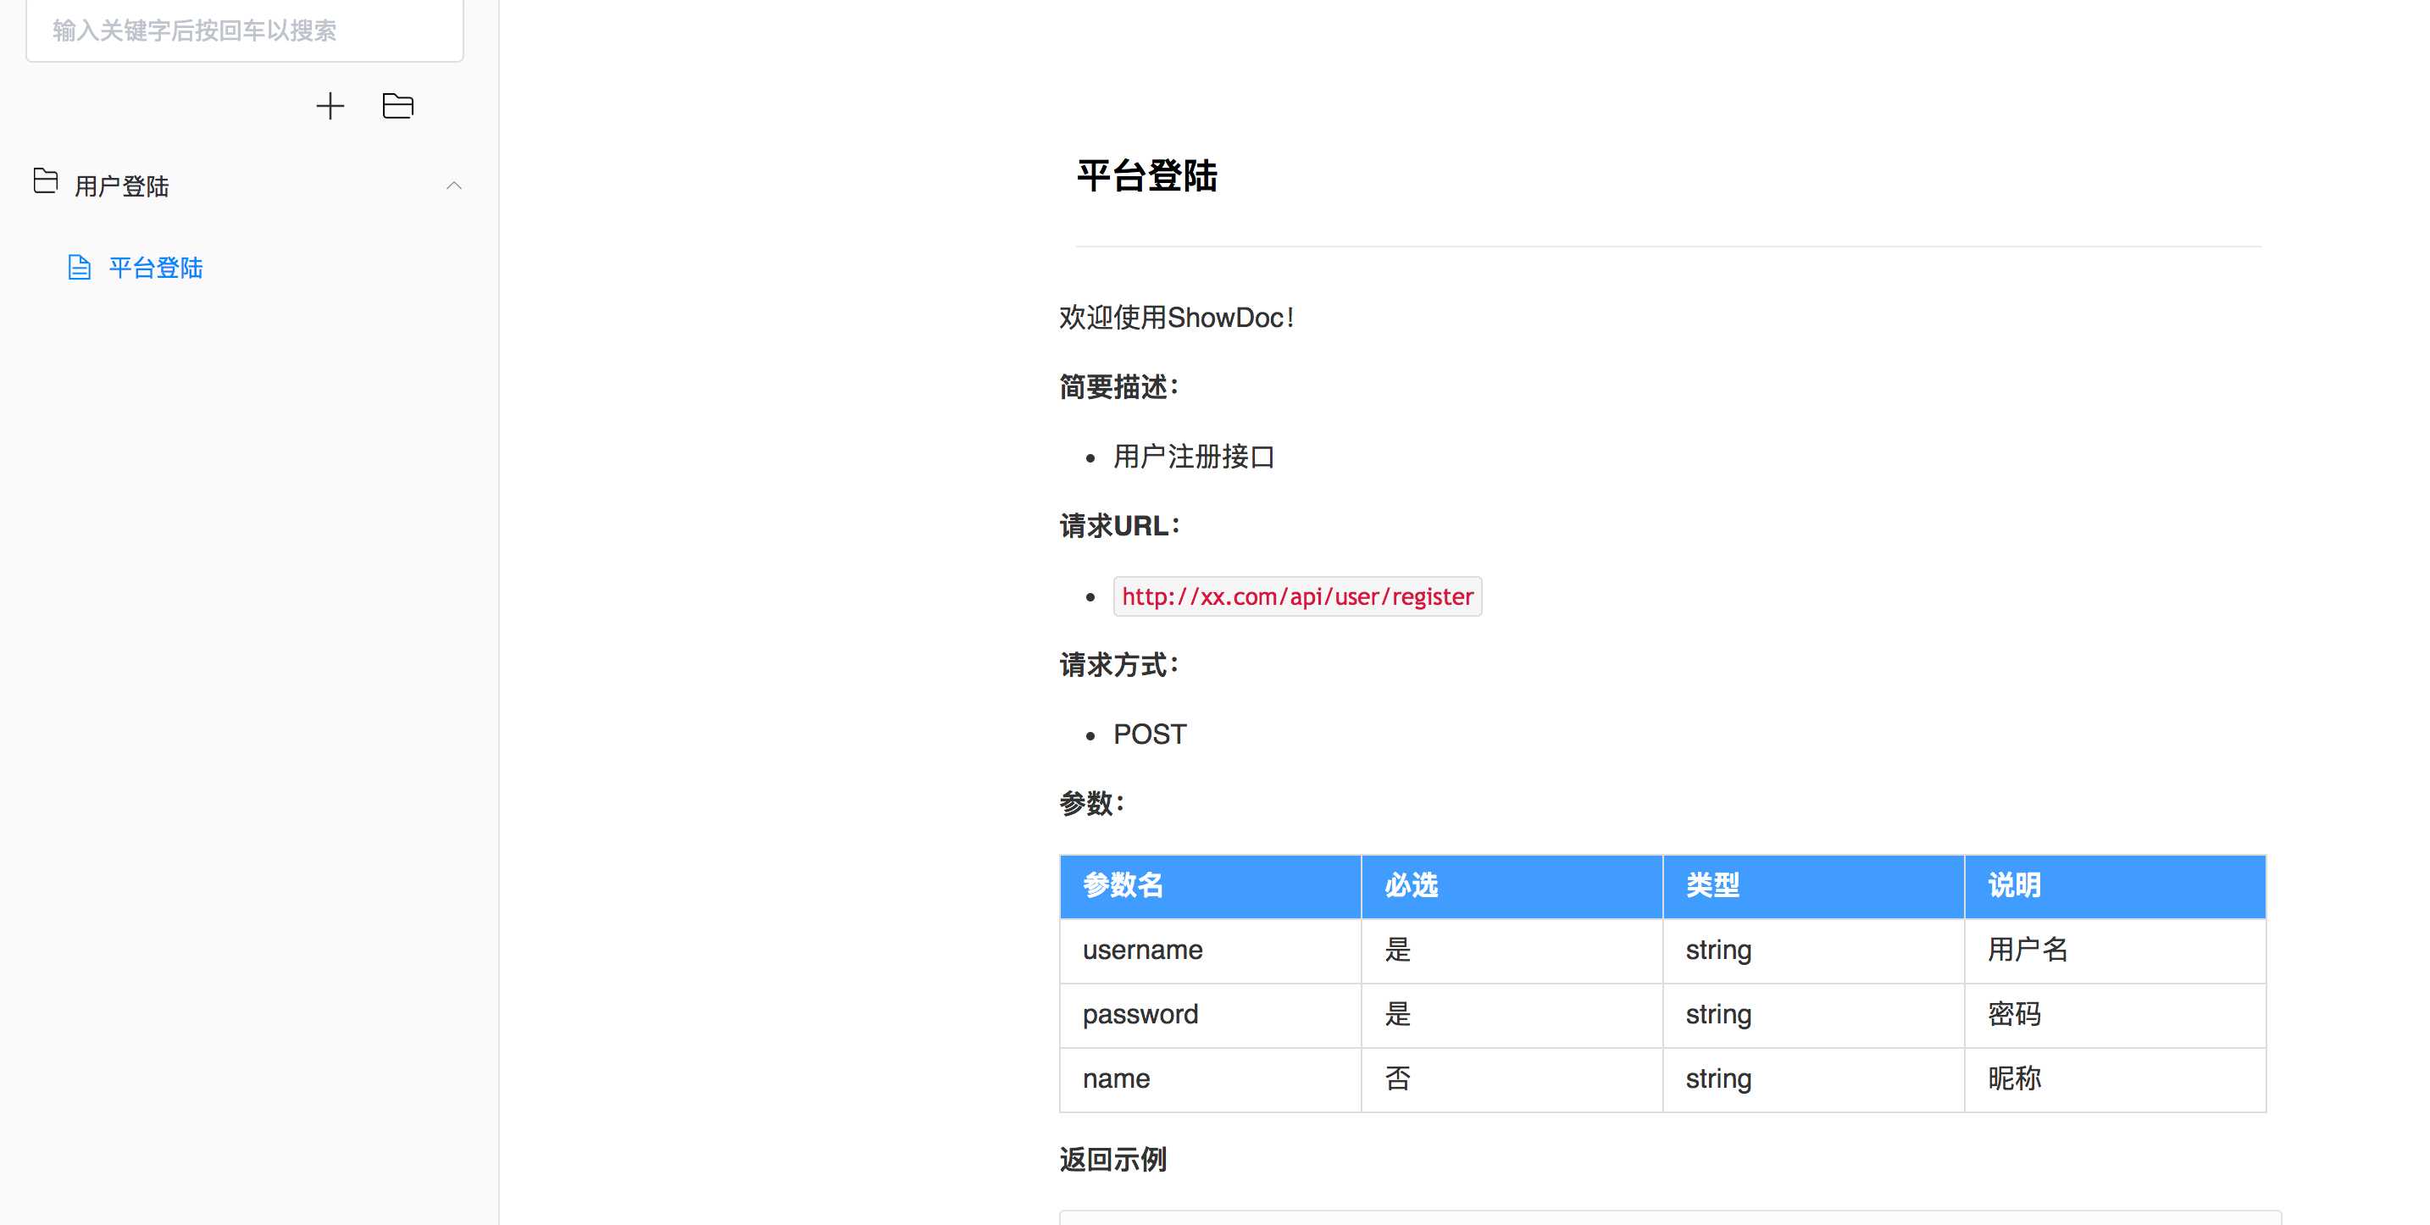This screenshot has height=1225, width=2430.
Task: Click the 参数: heading above the table
Action: [1091, 803]
